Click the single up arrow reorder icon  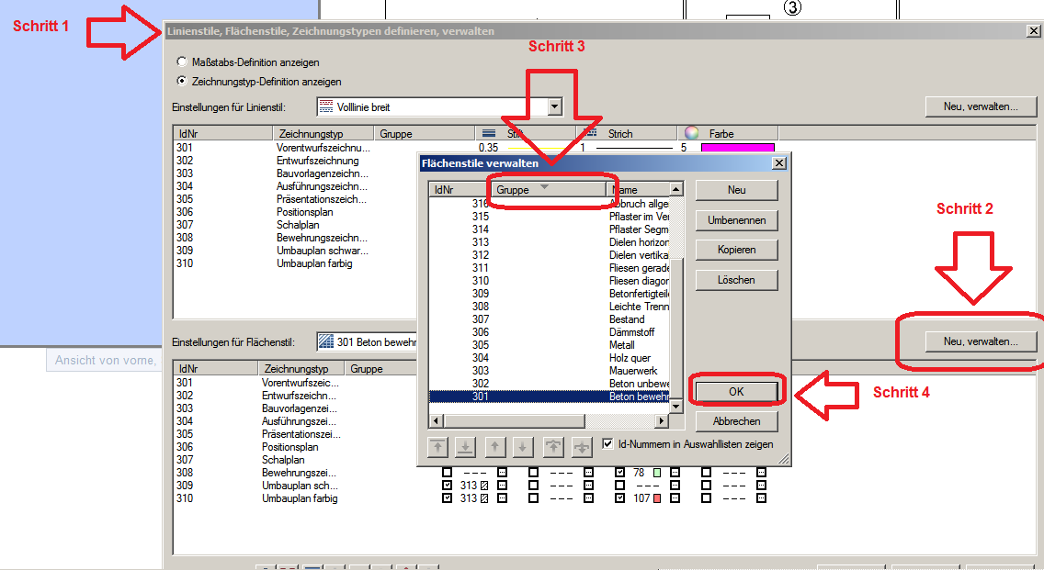coord(494,447)
